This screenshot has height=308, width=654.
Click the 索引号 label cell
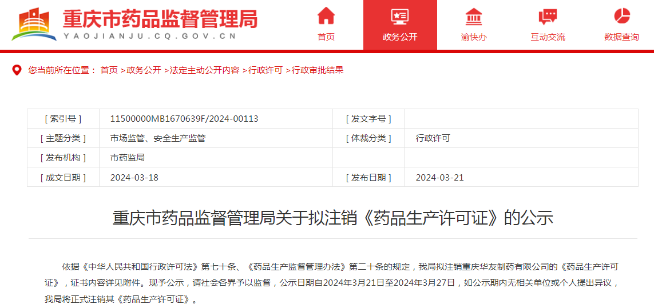[x=63, y=119]
